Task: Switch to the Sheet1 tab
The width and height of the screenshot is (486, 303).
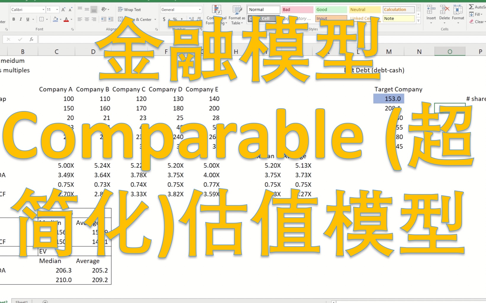Action: pos(21,302)
